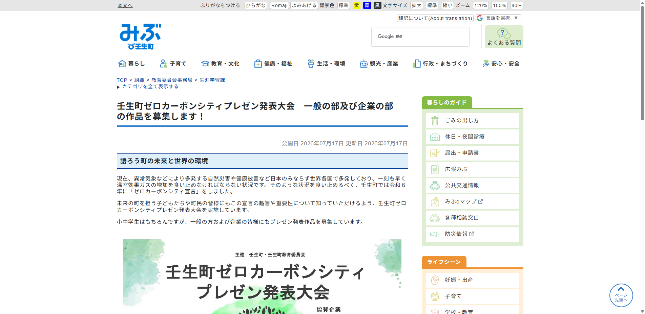
Task: Follow the 生涯学習課 breadcrumb link
Action: pyautogui.click(x=212, y=80)
